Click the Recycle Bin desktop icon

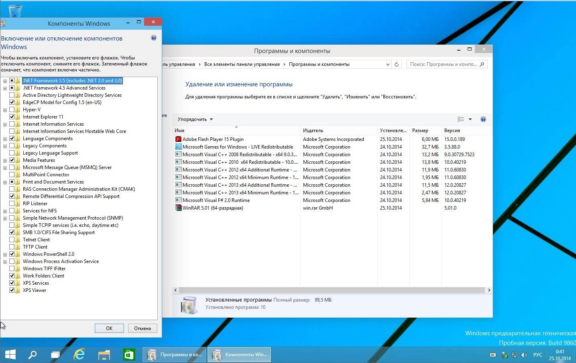(x=15, y=10)
